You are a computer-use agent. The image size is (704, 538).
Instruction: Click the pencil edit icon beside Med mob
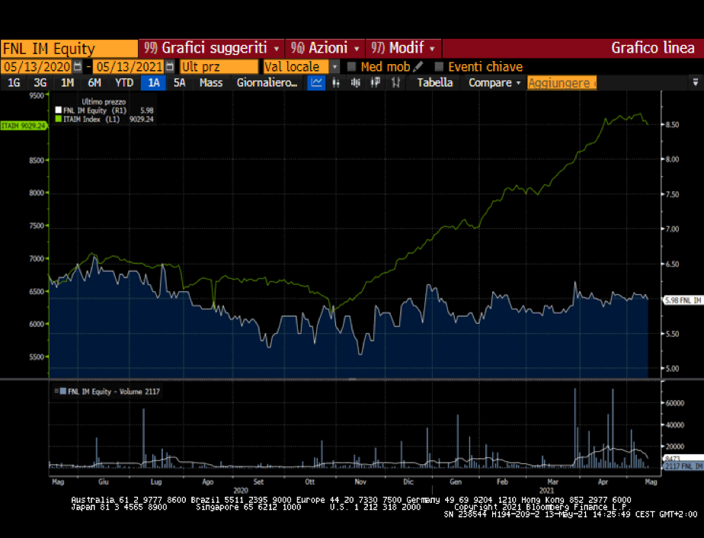tap(418, 66)
